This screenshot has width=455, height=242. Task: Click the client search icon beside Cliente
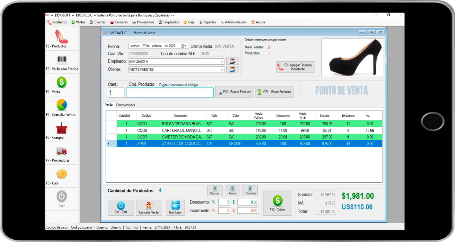pyautogui.click(x=232, y=69)
